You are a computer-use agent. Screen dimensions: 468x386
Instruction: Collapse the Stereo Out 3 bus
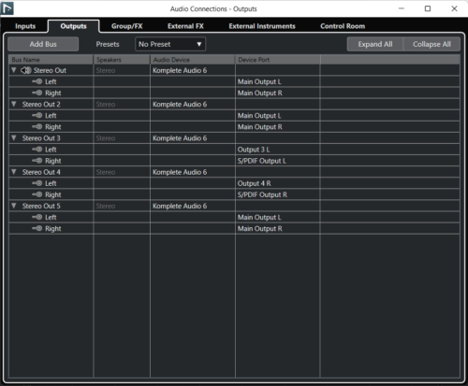pos(14,138)
